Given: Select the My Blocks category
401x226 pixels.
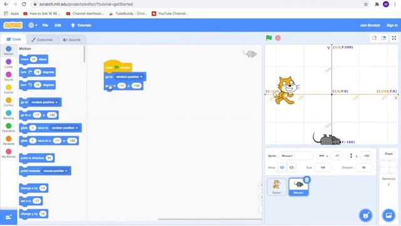Looking at the screenshot, I should [8, 153].
